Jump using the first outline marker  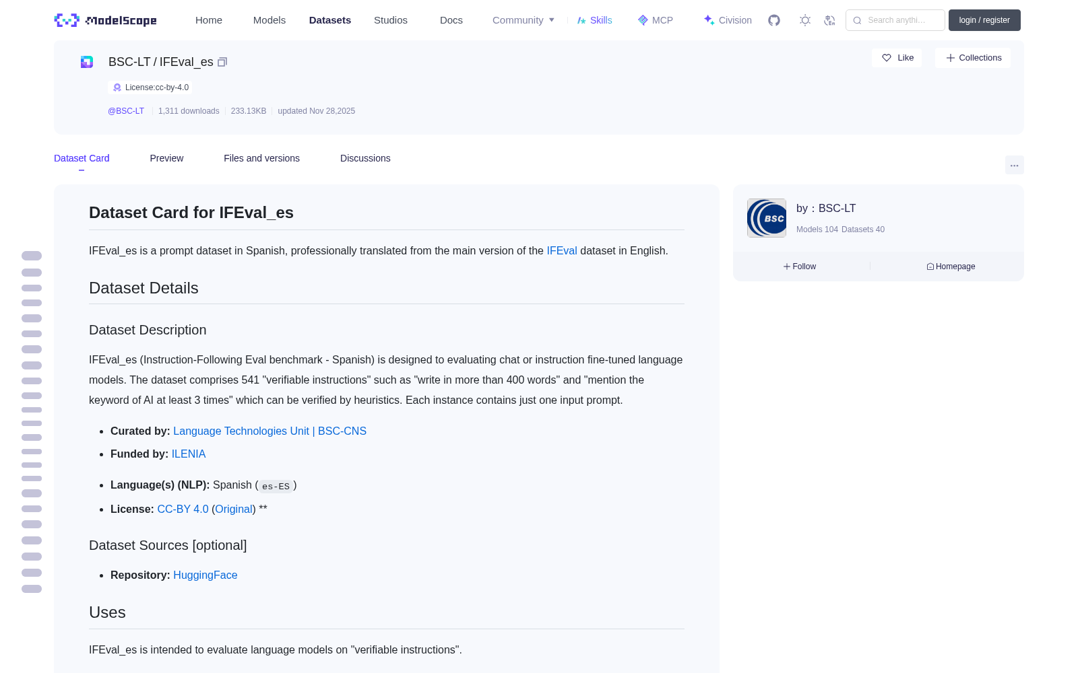(32, 256)
